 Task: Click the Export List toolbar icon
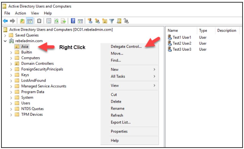pos(63,21)
